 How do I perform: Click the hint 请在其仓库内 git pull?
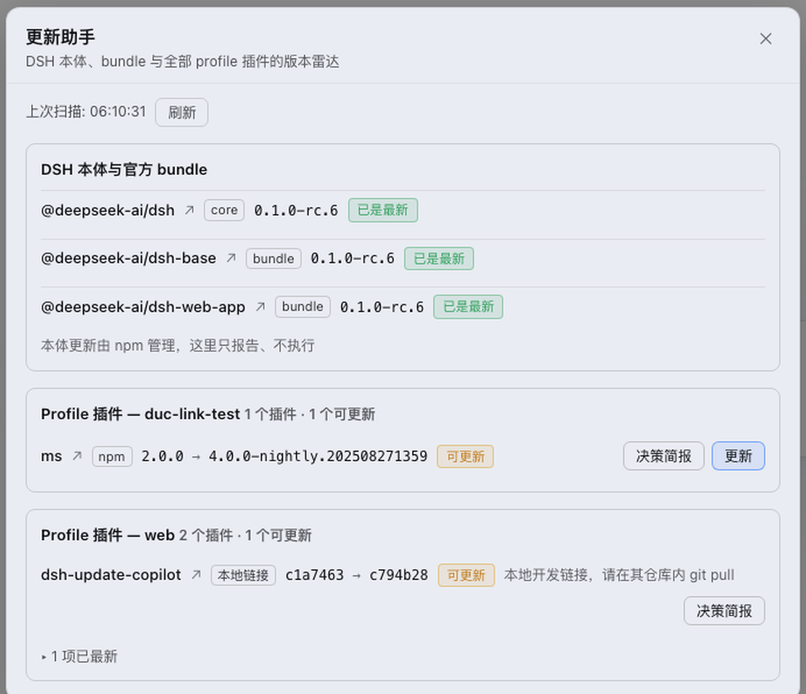tap(668, 575)
